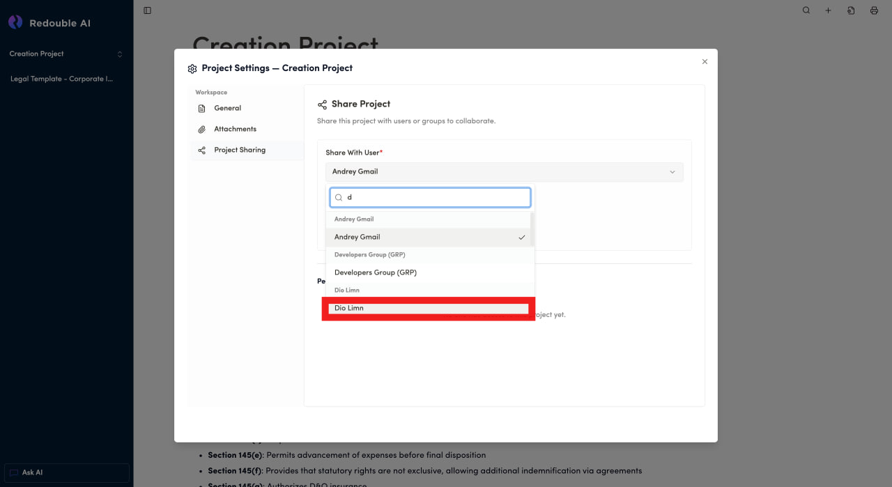Click the Share Project heading icon
Screen dimensions: 892x487
click(x=322, y=105)
